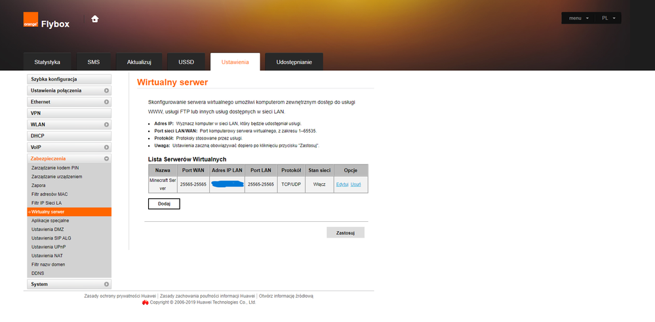Switch to the Statystyka tab
Image resolution: width=655 pixels, height=322 pixels.
pyautogui.click(x=47, y=62)
